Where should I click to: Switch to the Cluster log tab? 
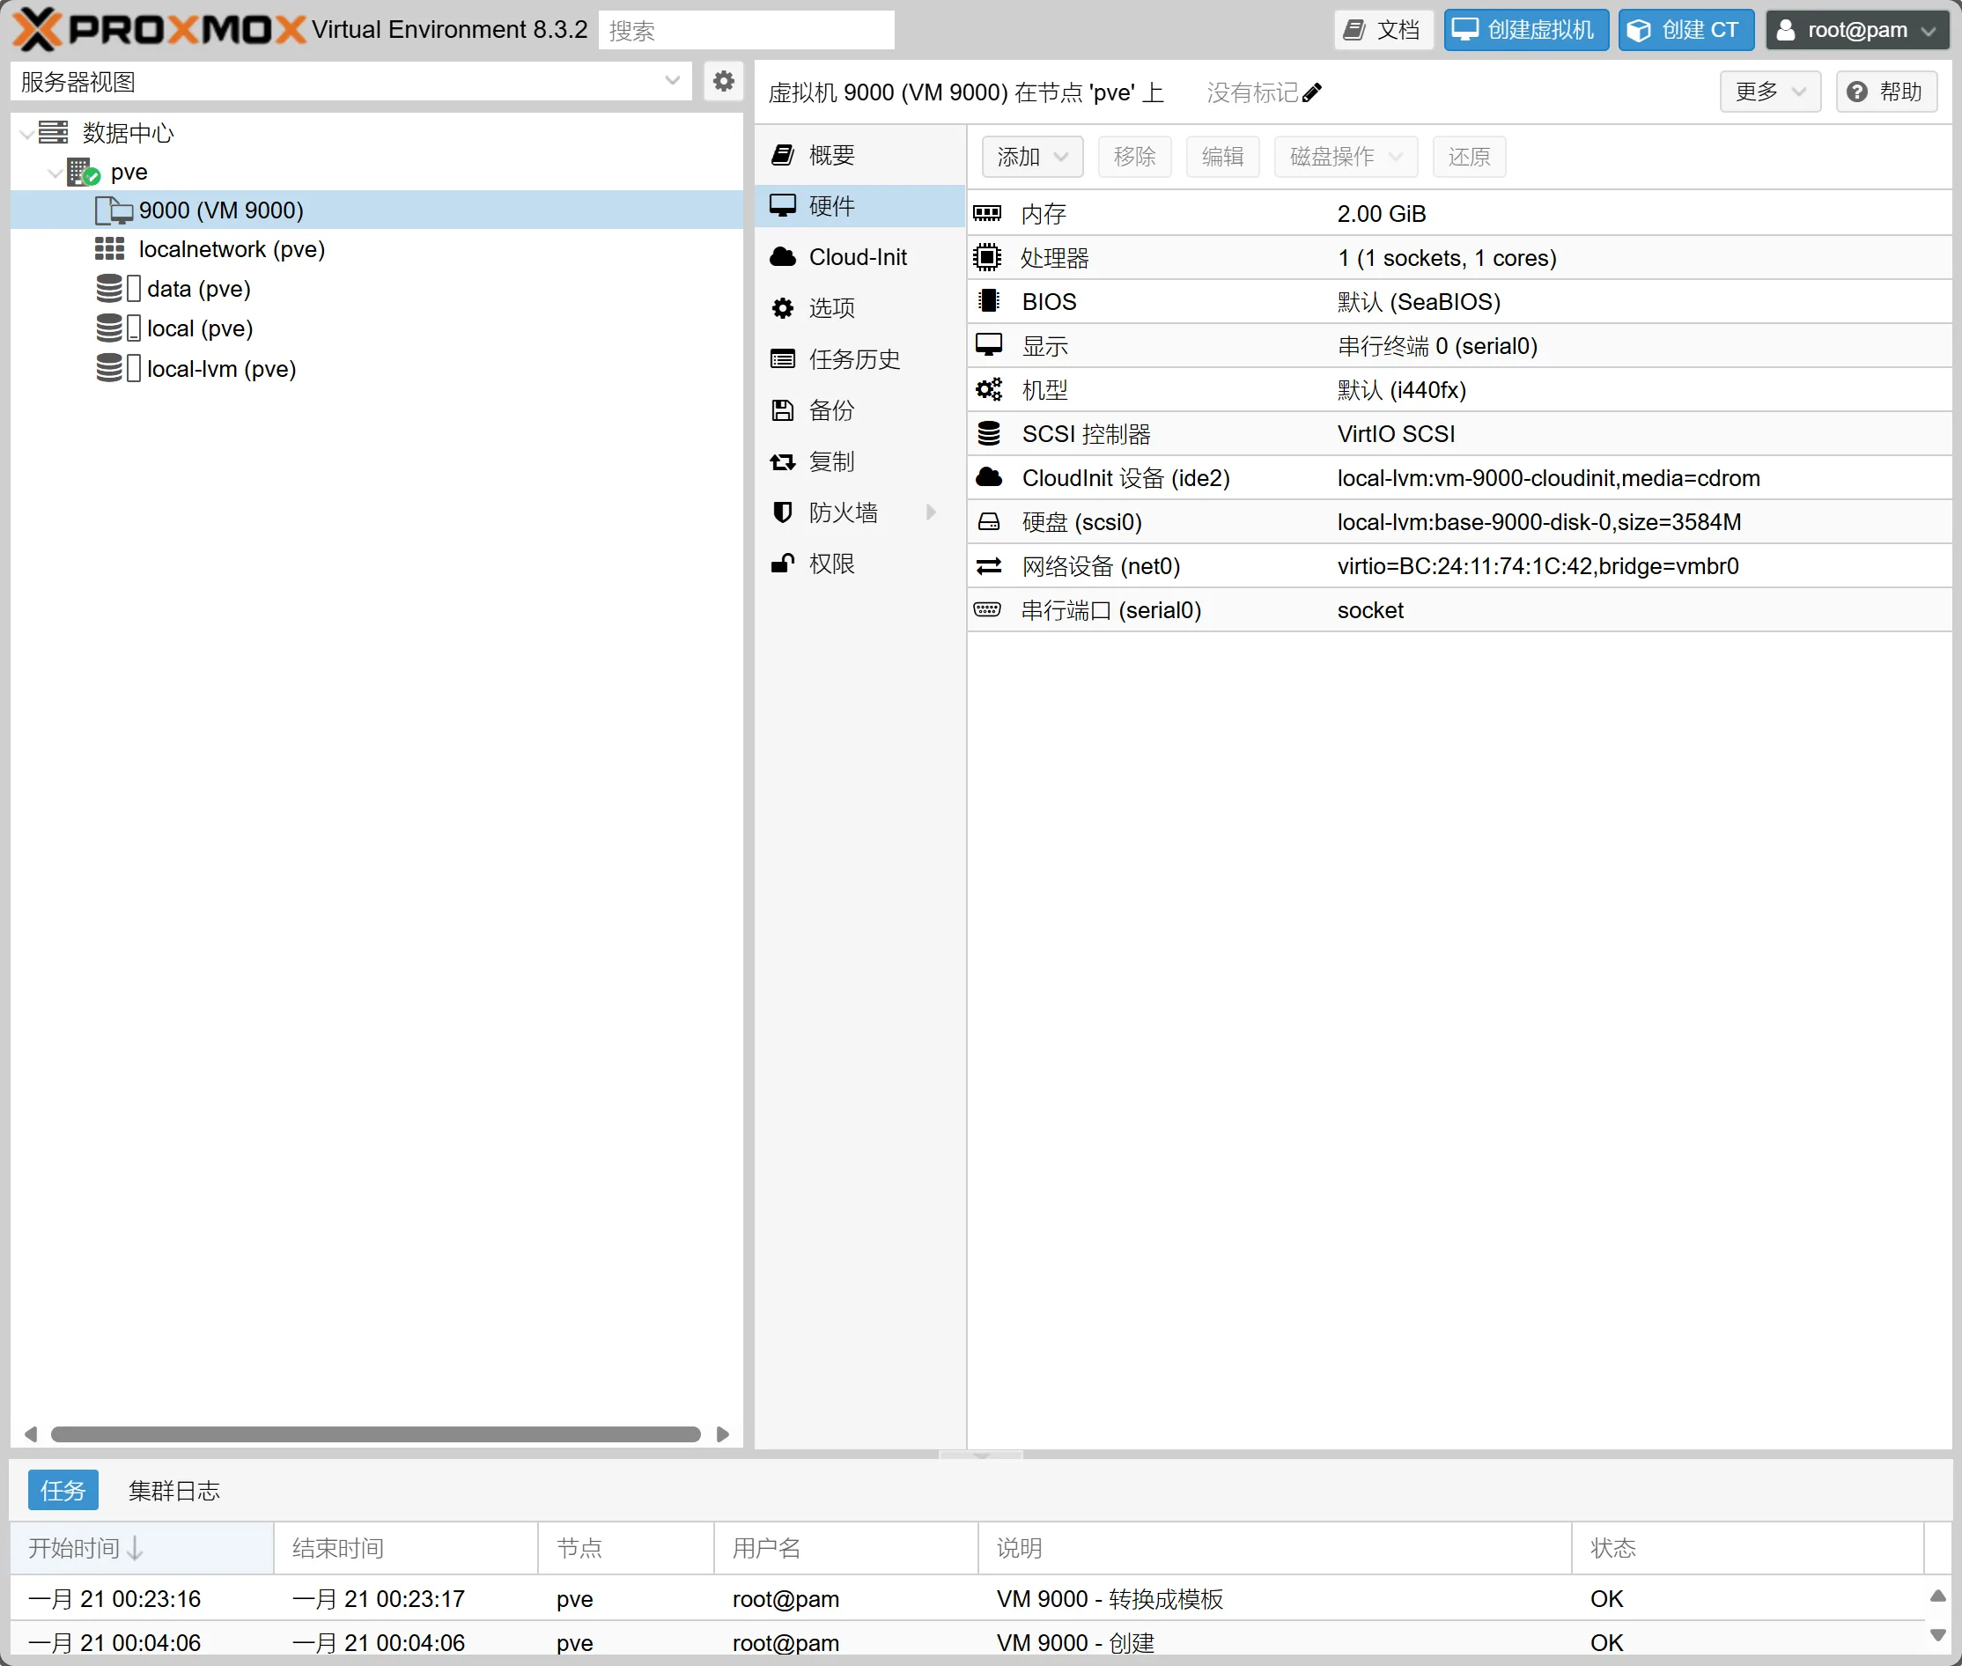tap(173, 1491)
